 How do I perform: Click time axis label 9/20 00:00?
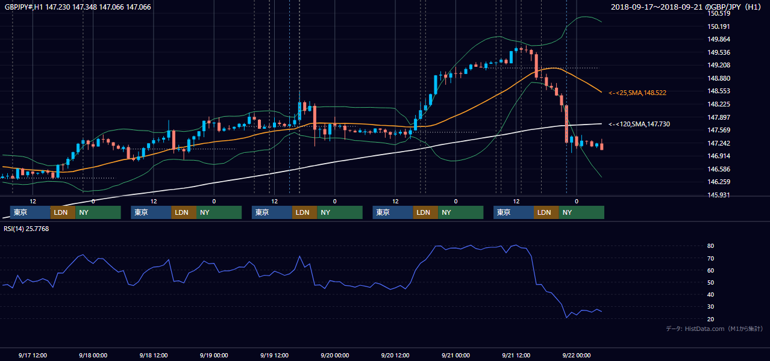click(x=334, y=356)
